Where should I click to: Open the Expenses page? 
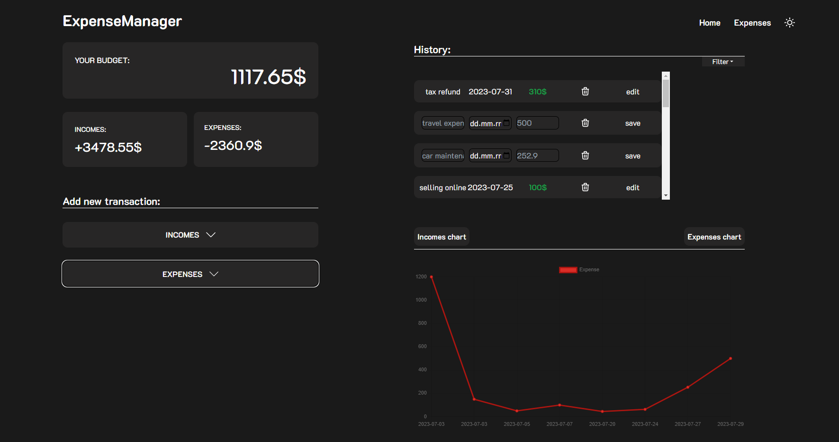[752, 23]
